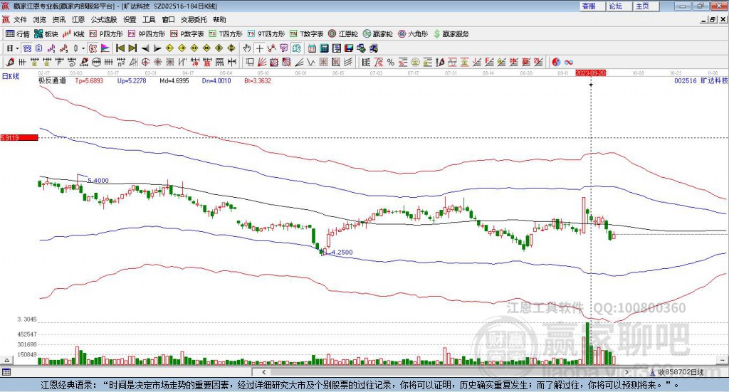Open the T四方形 time square
Screen dimensions: 729x392
226,34
